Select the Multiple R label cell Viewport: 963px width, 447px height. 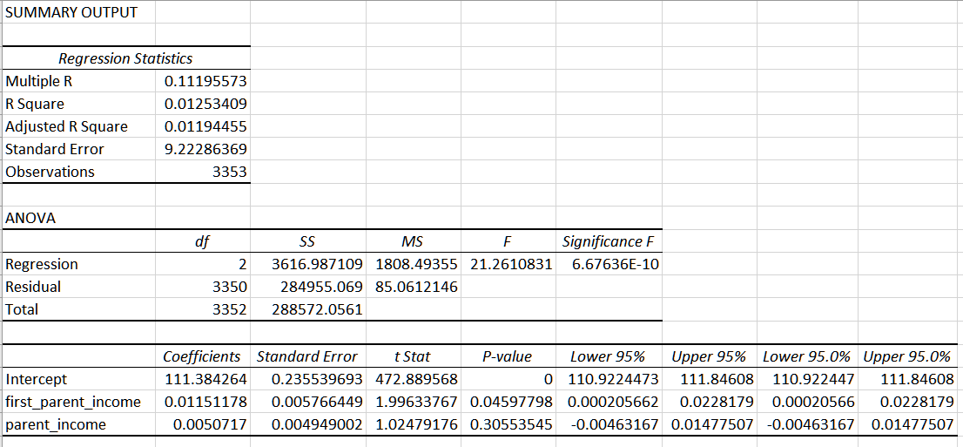(x=78, y=80)
